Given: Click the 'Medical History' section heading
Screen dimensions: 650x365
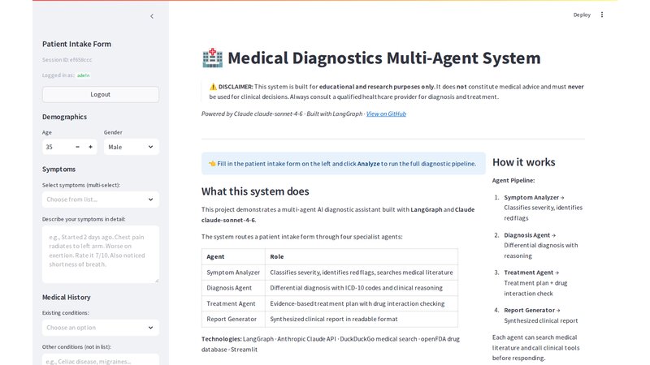Looking at the screenshot, I should [x=67, y=297].
